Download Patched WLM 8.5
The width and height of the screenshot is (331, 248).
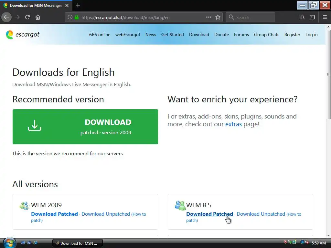point(209,214)
